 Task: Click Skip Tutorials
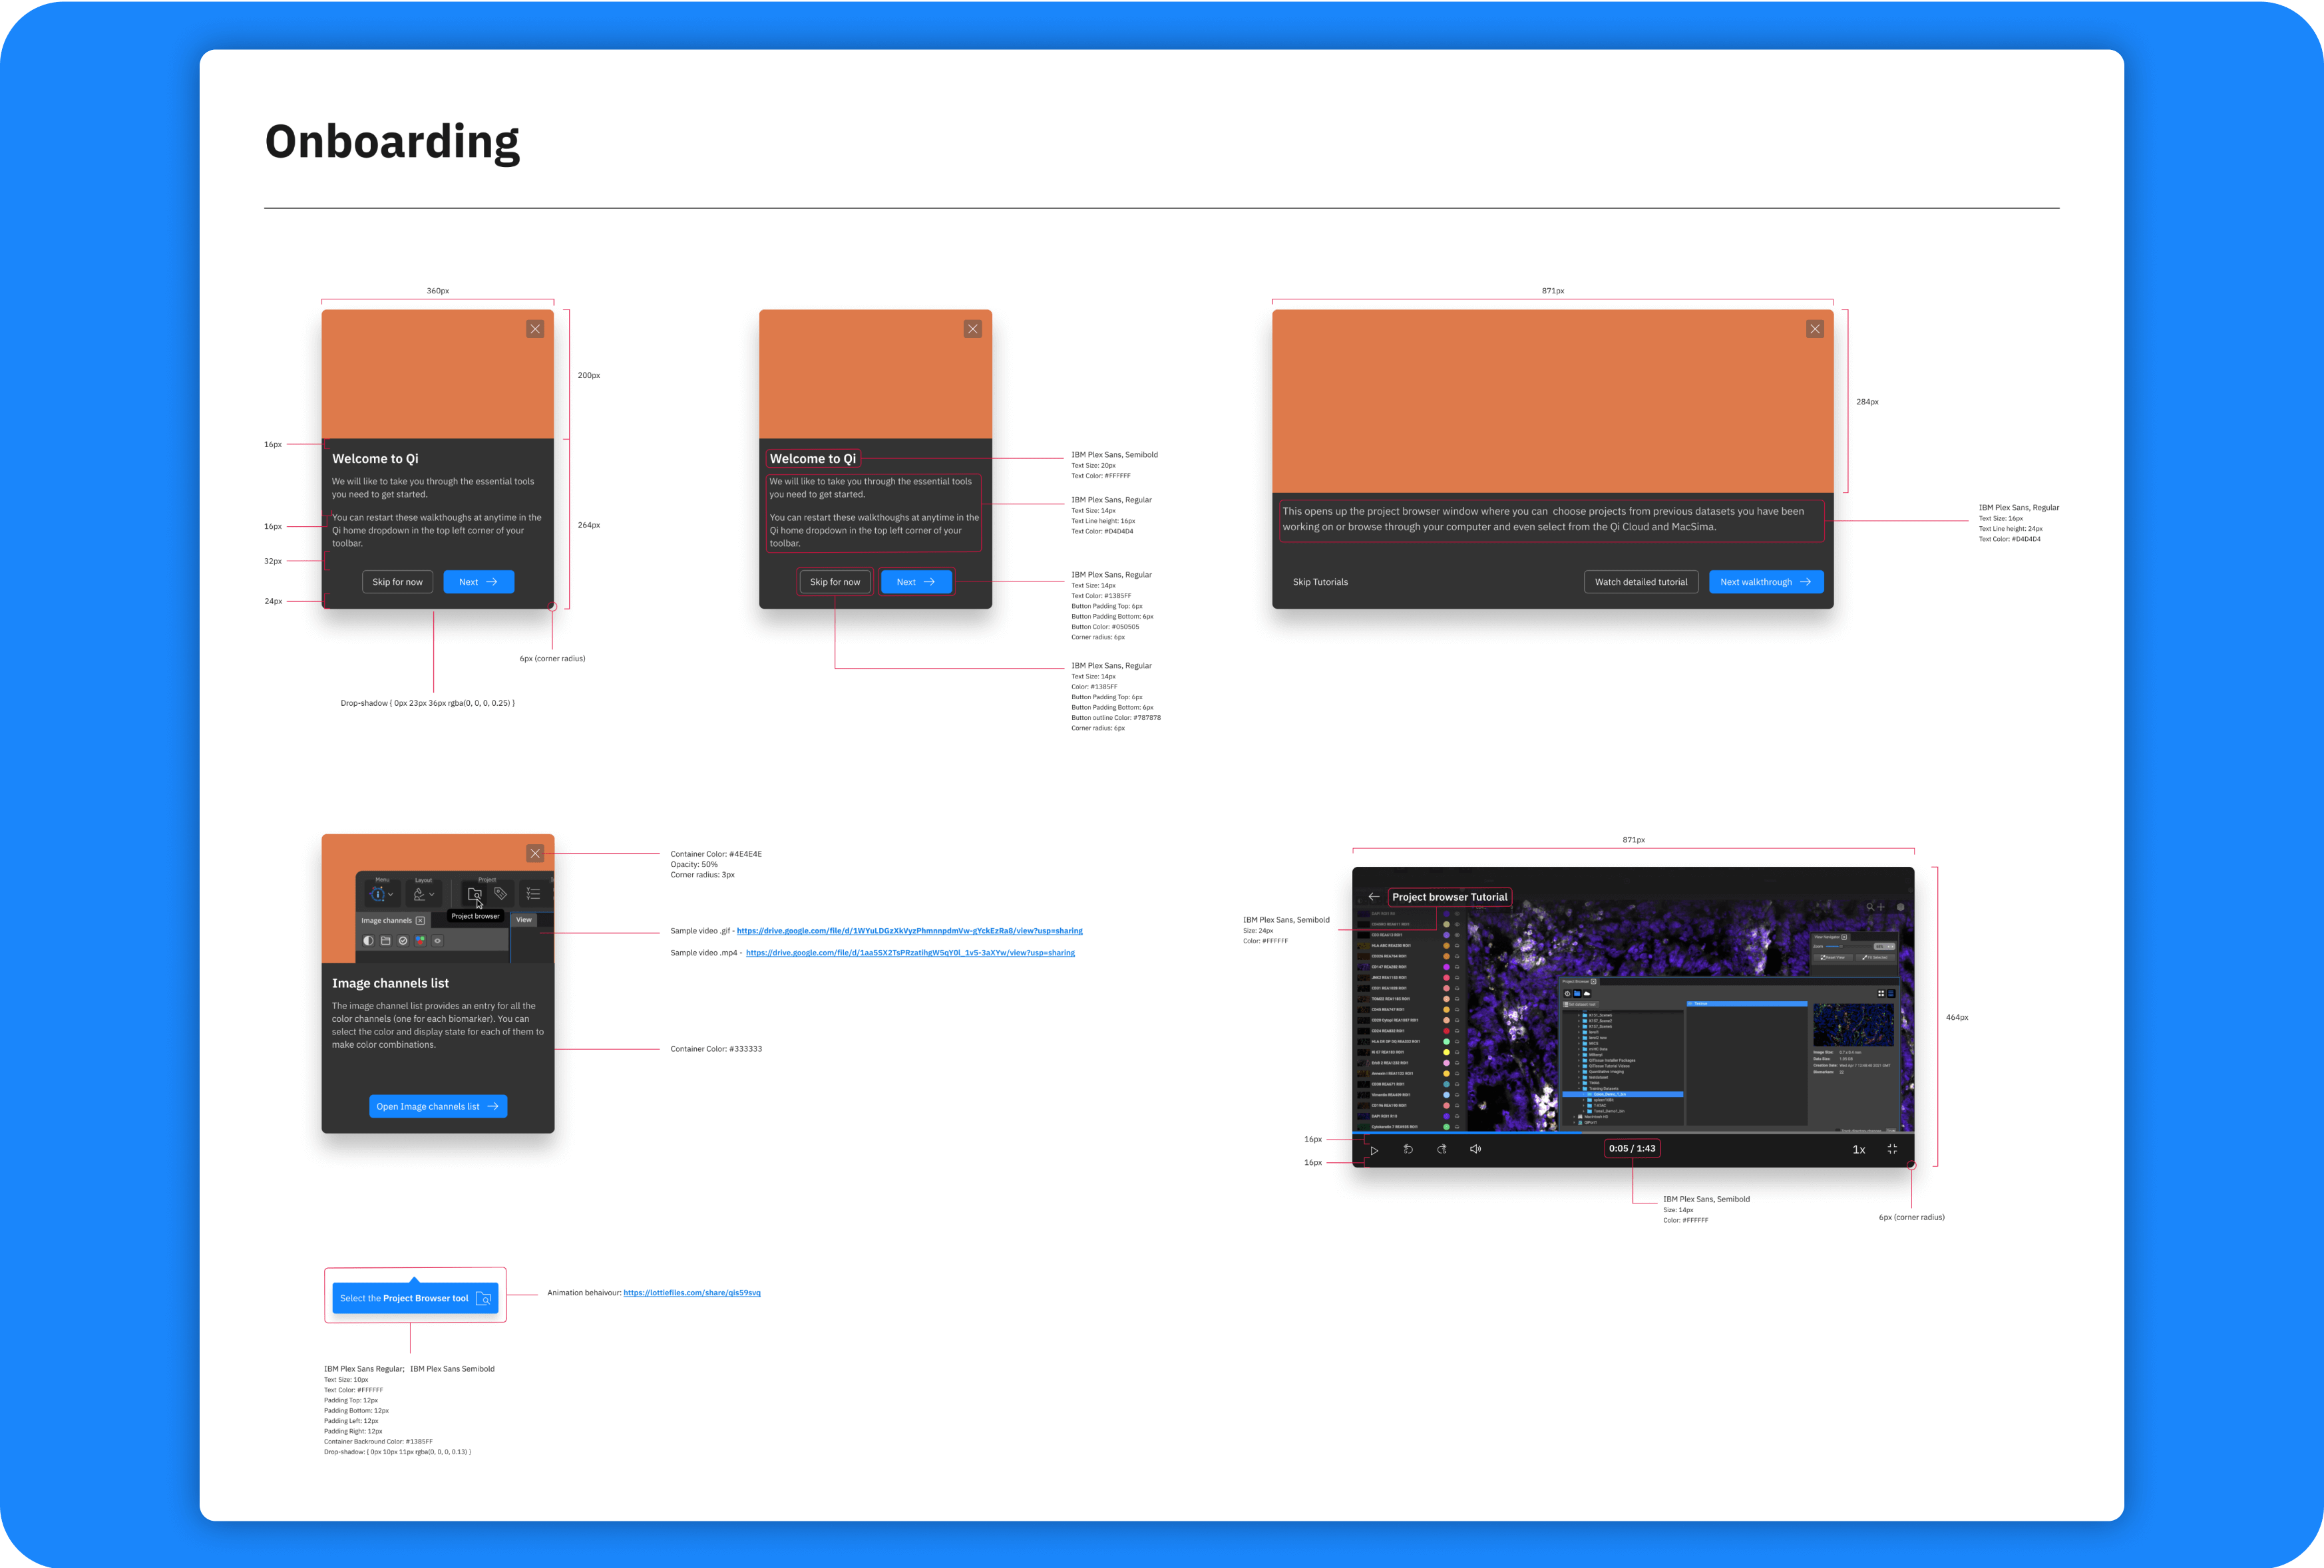(1320, 581)
